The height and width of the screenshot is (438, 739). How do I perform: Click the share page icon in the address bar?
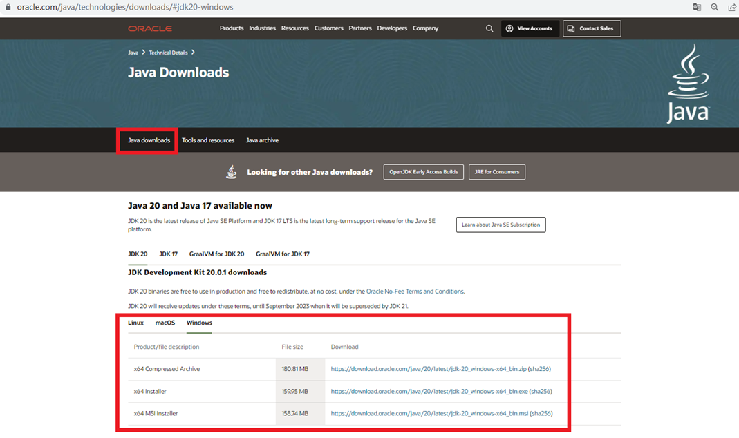point(732,7)
